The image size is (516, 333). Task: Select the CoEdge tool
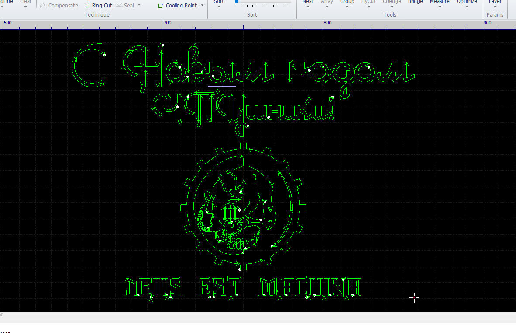tap(392, 2)
